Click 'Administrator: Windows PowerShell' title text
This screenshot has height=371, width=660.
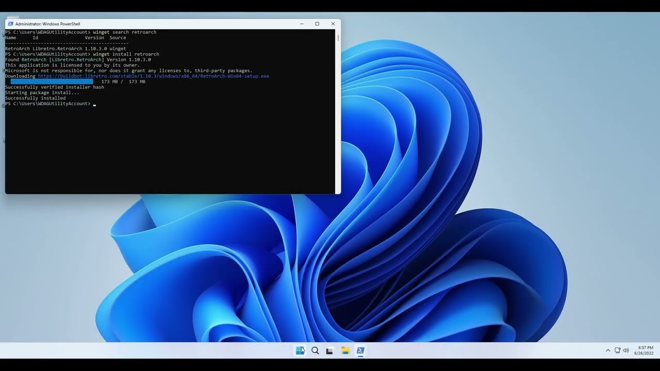[47, 24]
